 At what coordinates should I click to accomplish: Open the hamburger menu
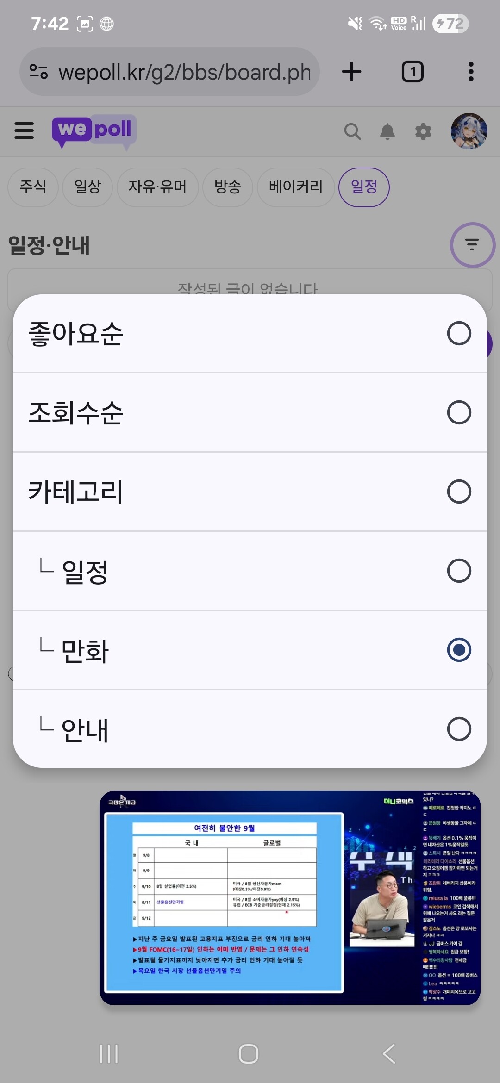[24, 131]
